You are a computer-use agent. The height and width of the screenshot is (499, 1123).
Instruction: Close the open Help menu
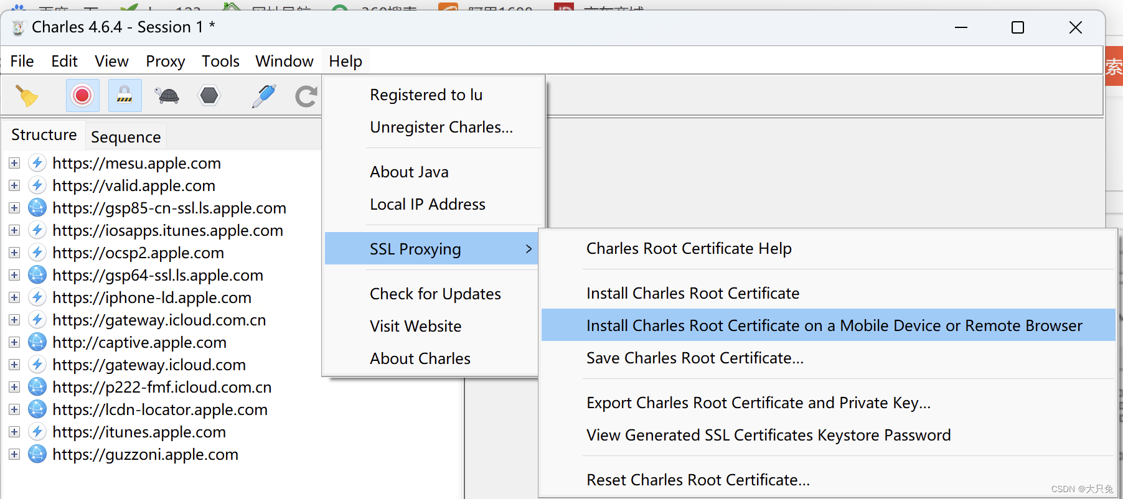pyautogui.click(x=345, y=61)
